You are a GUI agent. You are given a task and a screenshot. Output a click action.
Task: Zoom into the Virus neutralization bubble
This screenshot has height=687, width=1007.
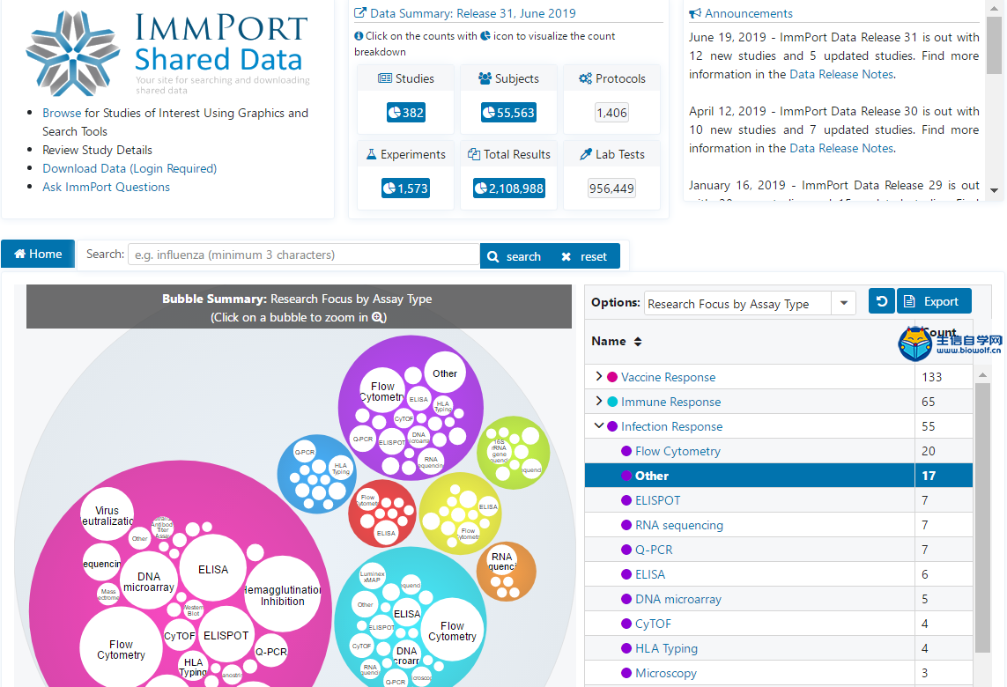tap(107, 515)
